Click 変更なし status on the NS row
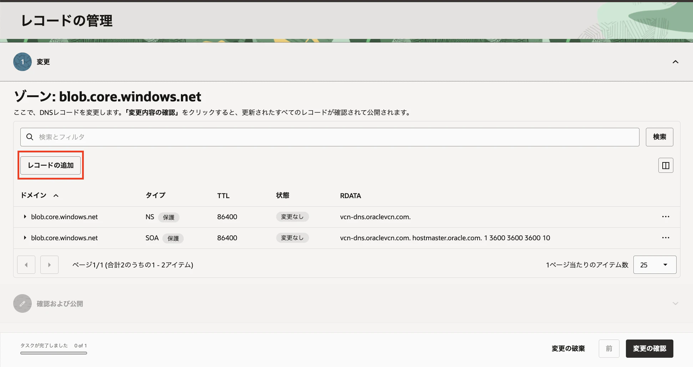693x367 pixels. (x=292, y=217)
